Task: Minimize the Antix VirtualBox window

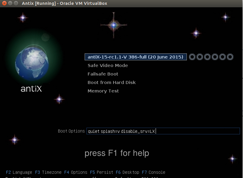Action: point(10,3)
